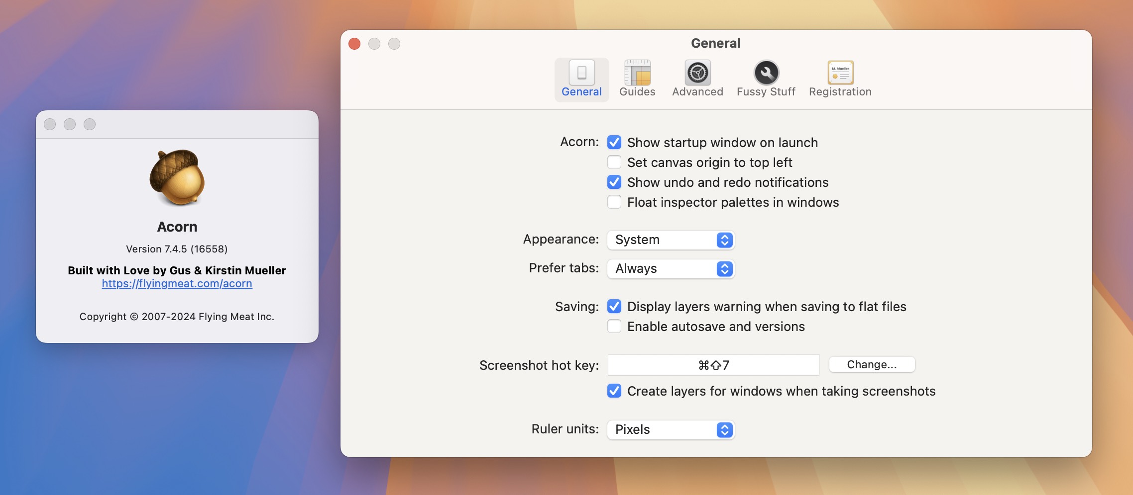1133x495 pixels.
Task: Click the General window title text
Action: coord(716,43)
